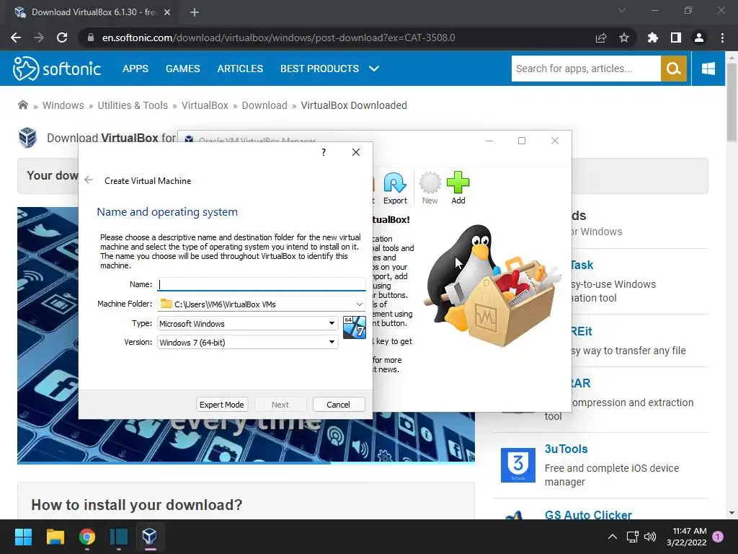
Task: Open the ARTICLES menu on Softonic
Action: coord(240,69)
